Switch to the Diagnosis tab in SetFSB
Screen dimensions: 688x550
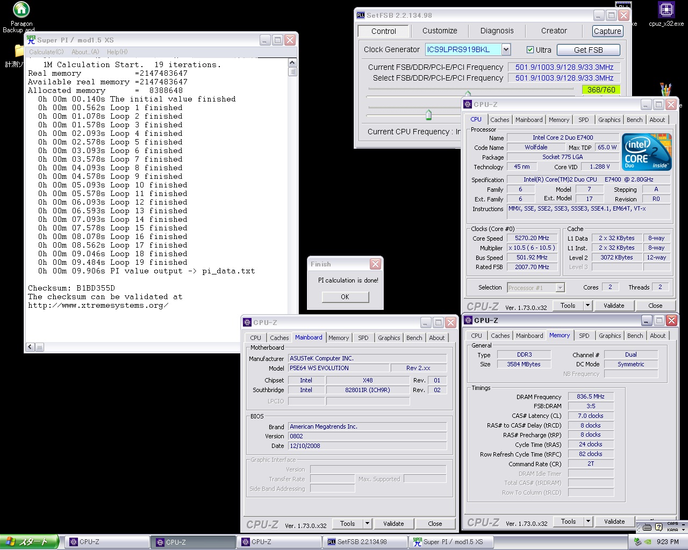click(x=497, y=31)
